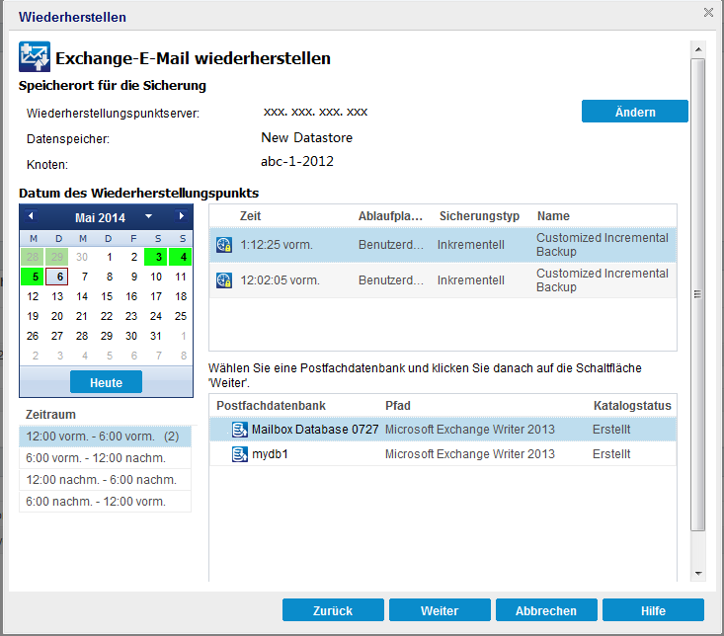
Task: Click the Weiter button
Action: 440,610
